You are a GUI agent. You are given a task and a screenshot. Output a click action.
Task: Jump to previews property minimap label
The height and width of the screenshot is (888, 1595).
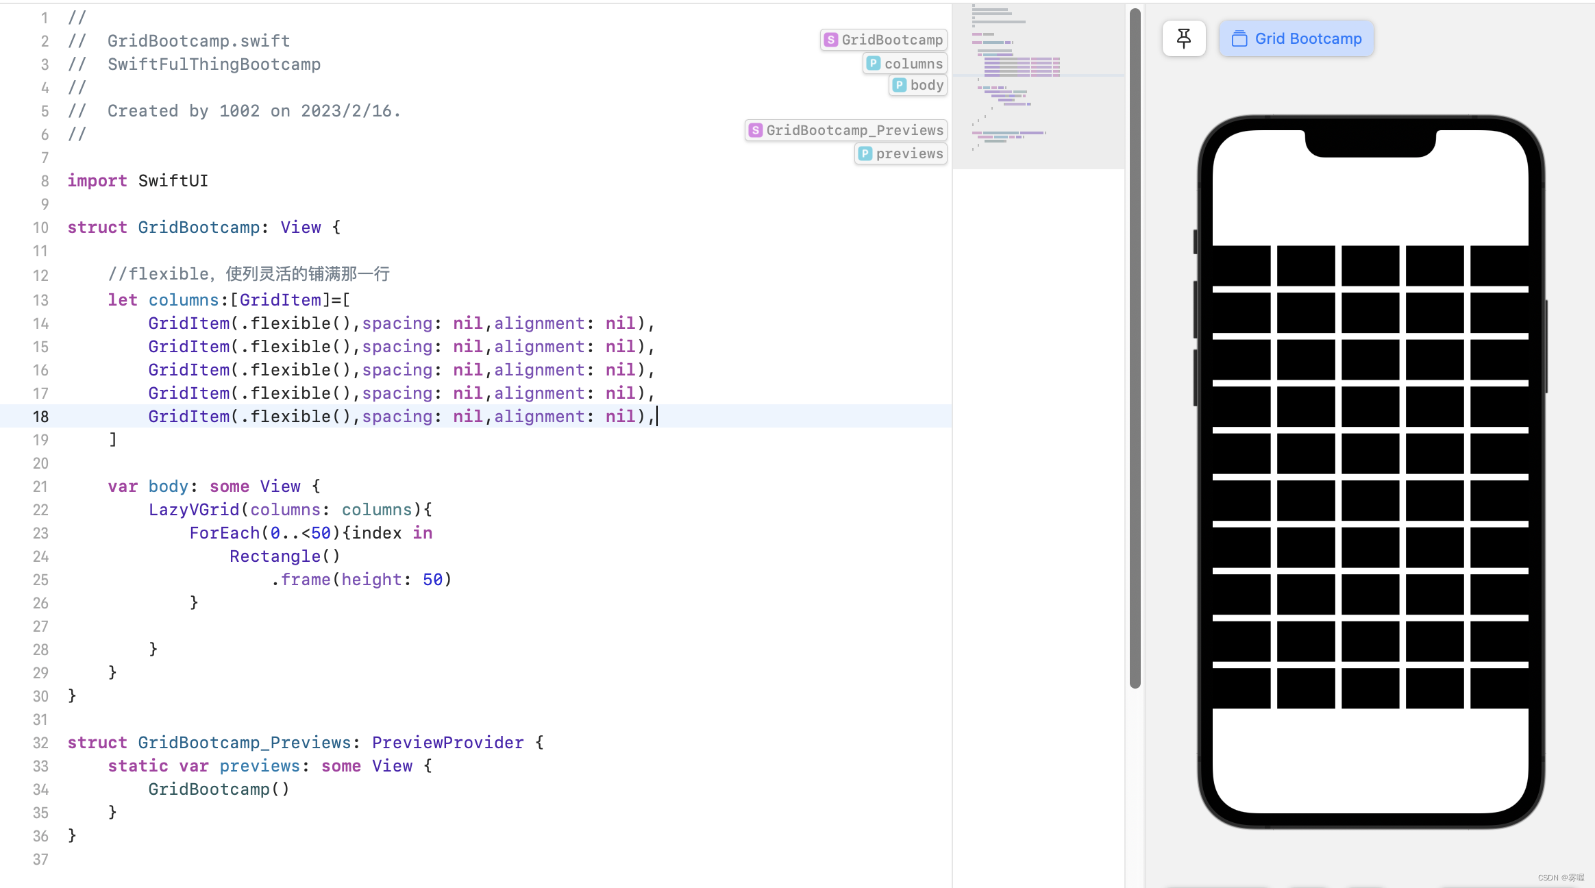[901, 153]
